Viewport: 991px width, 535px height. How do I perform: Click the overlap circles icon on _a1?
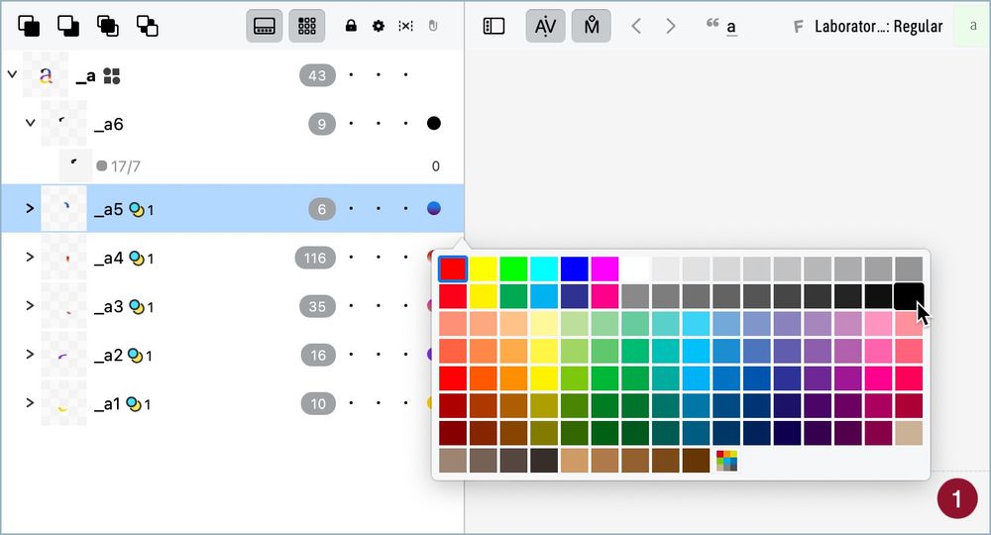[x=134, y=403]
